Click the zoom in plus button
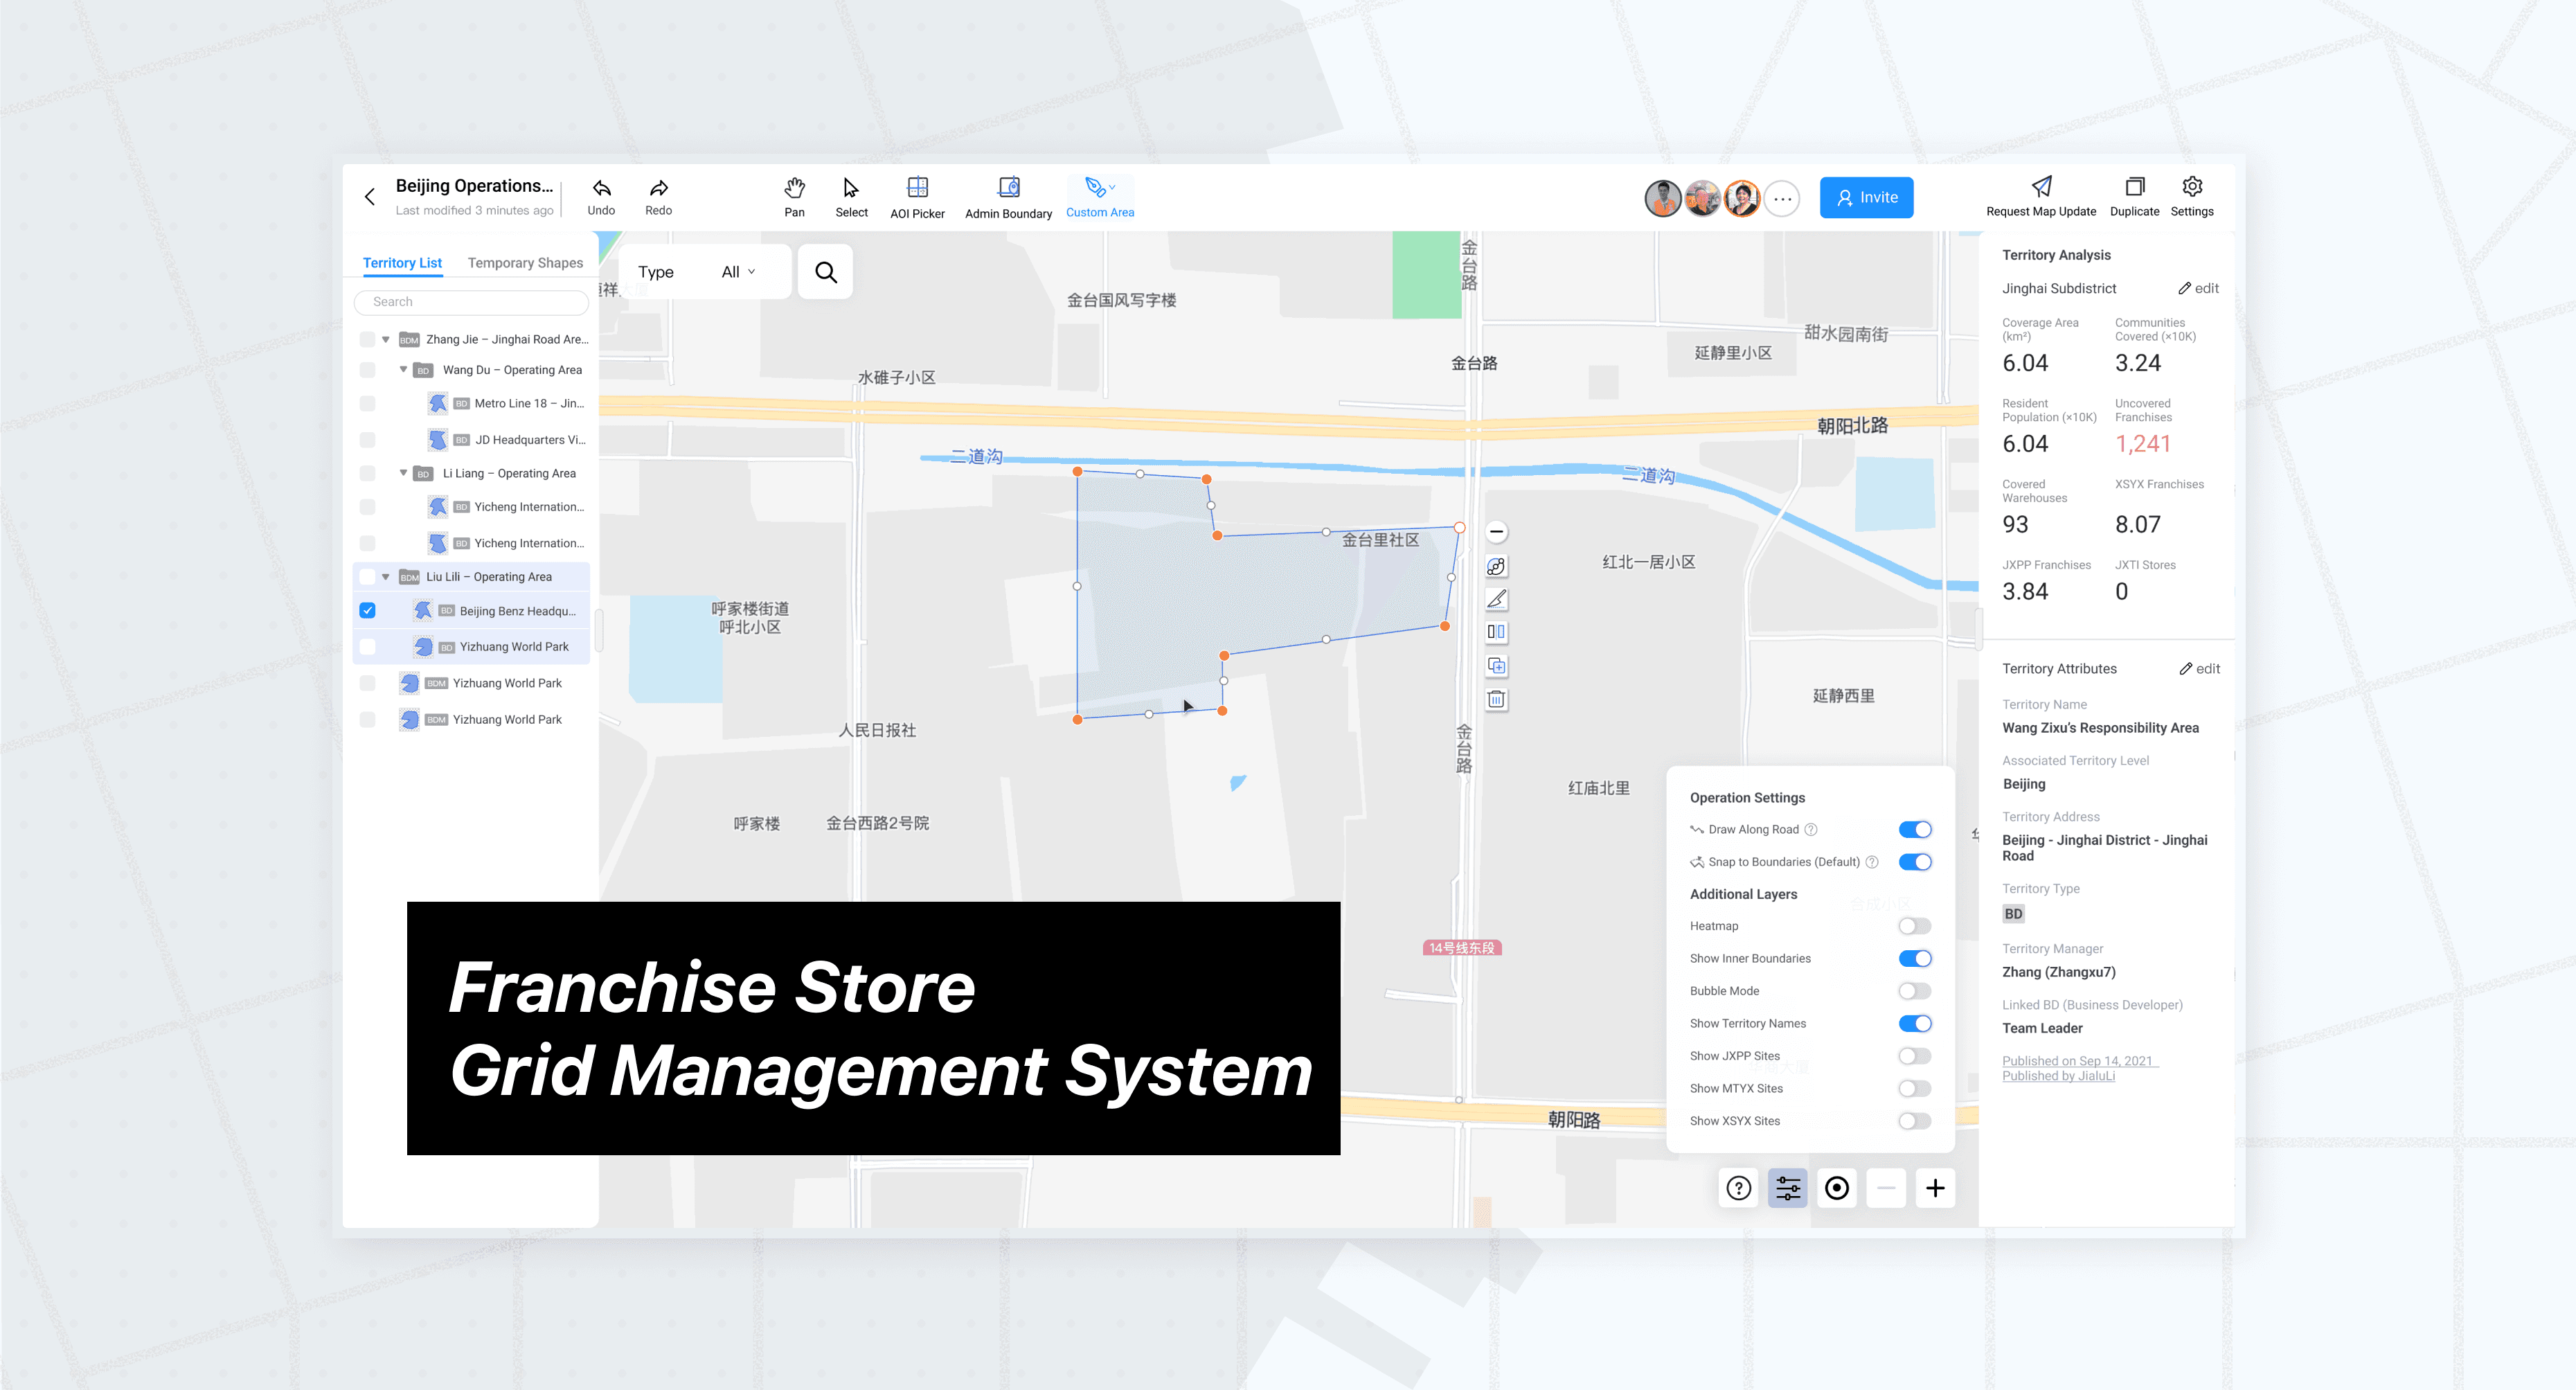 click(1935, 1188)
